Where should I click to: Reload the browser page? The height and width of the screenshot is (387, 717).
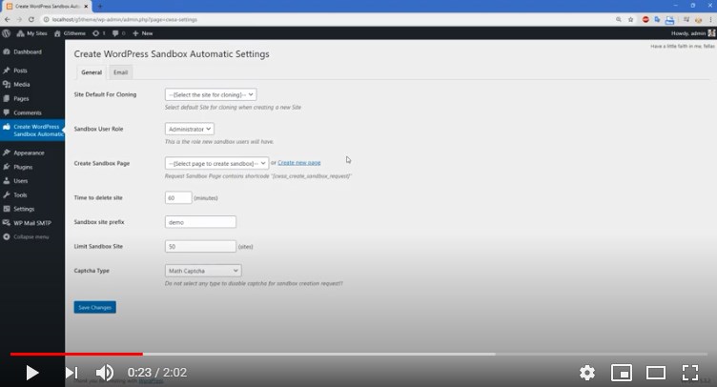tap(31, 20)
